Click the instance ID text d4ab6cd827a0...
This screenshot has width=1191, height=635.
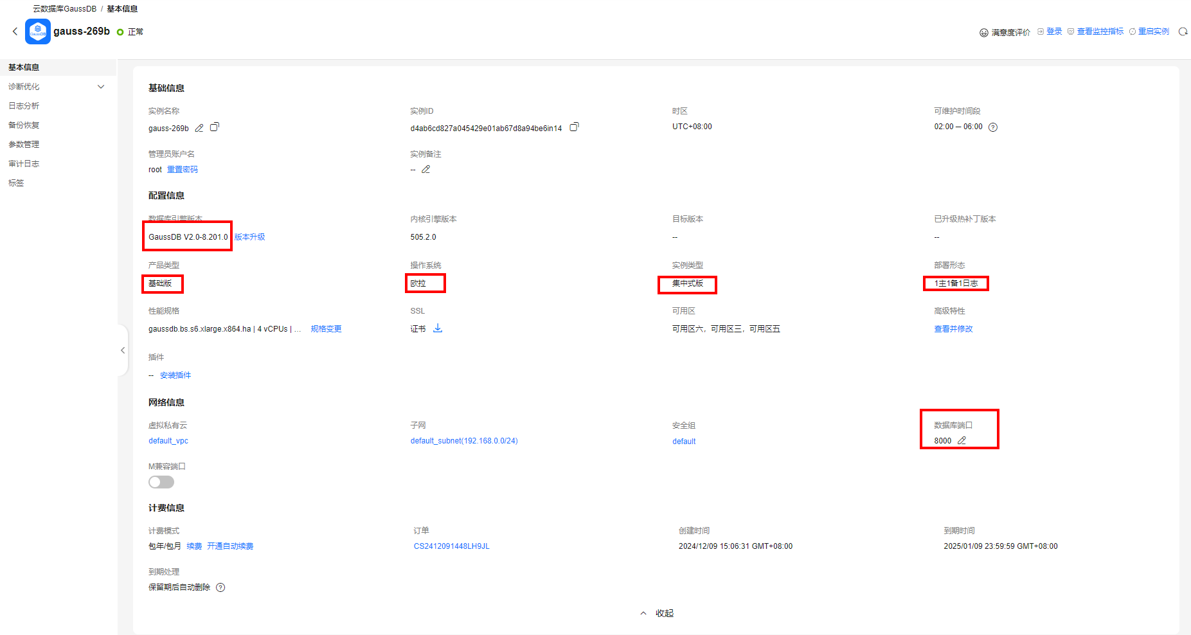[x=486, y=129]
